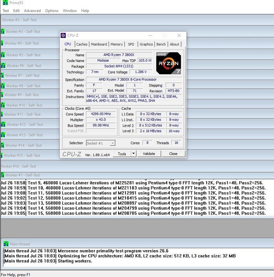This screenshot has width=274, height=277.
Task: Click Worker #15 window icon
Action: click(x=2, y=155)
